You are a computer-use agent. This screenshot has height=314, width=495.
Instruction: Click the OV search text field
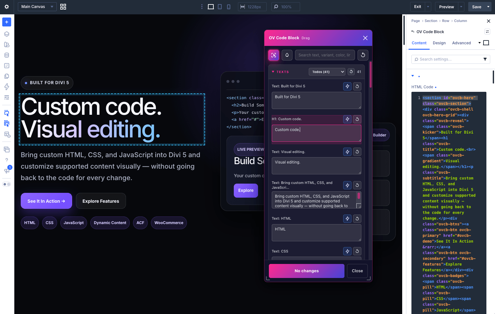coord(325,55)
